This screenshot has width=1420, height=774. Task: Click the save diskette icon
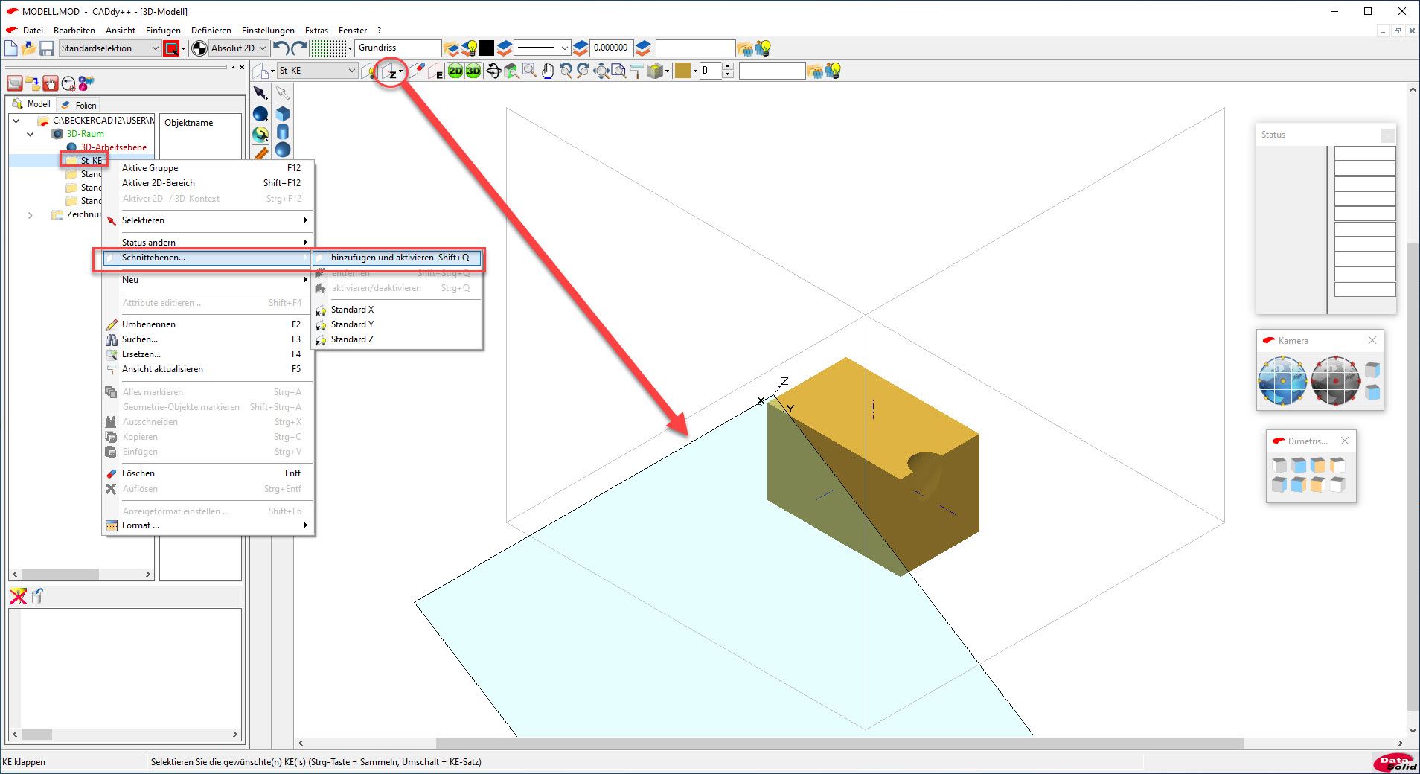click(x=47, y=48)
